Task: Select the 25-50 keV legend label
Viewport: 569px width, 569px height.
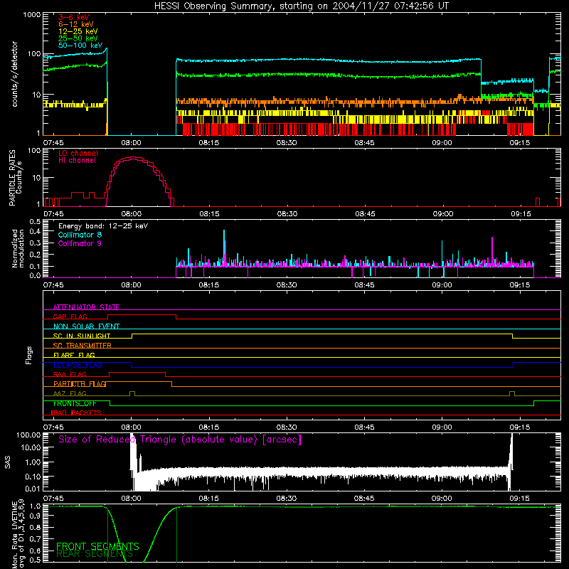Action: click(x=78, y=38)
